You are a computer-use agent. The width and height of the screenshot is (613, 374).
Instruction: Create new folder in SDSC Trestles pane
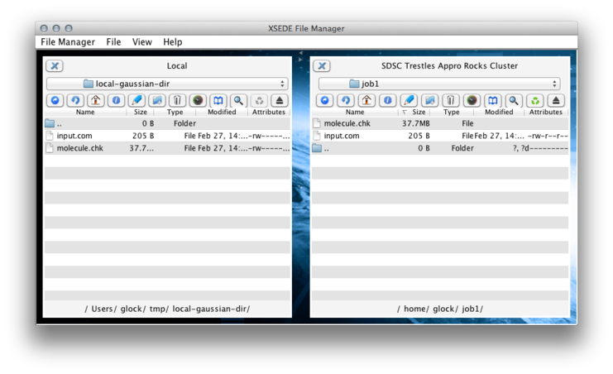point(429,101)
